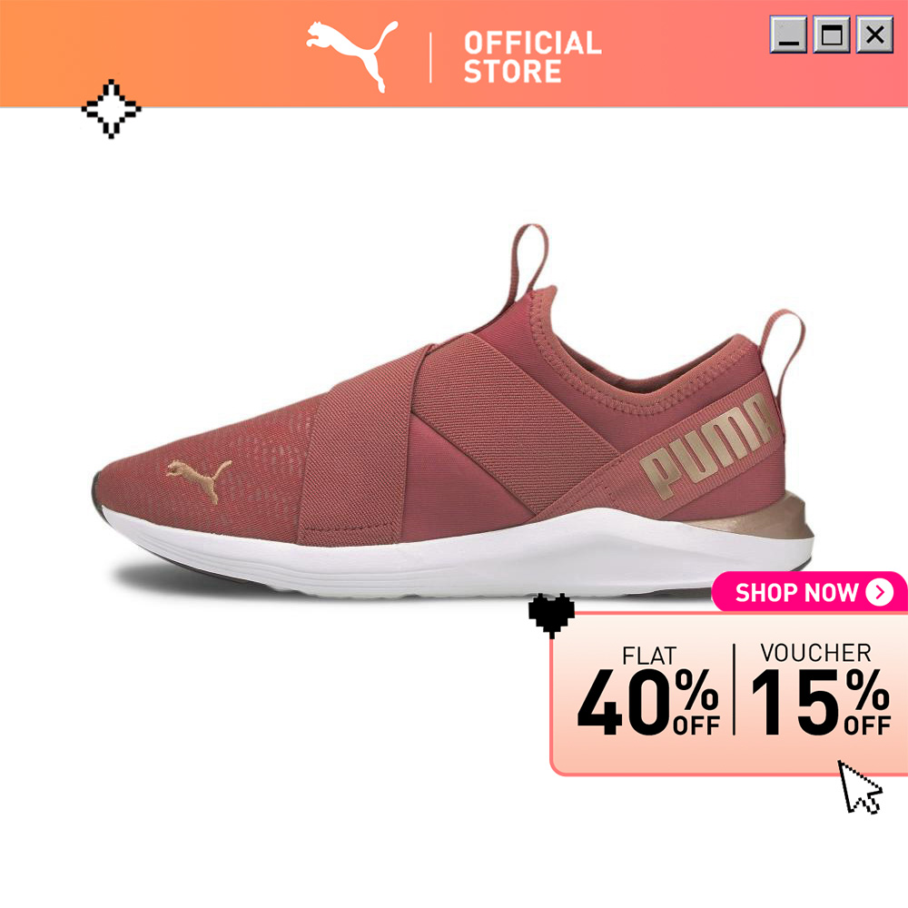Close the retro window with X
908x908 pixels.
(x=875, y=35)
